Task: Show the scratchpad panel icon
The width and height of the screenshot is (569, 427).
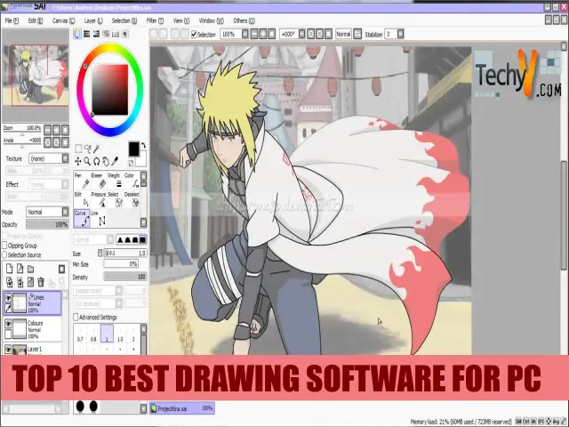Action: point(124,34)
